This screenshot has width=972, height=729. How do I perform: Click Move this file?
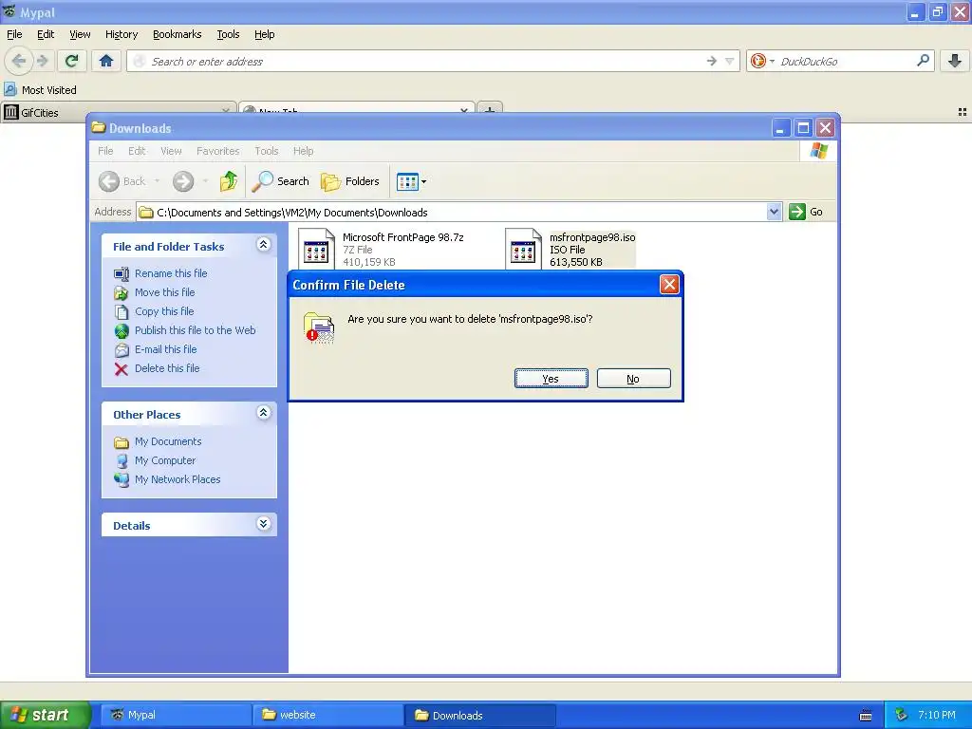(165, 292)
